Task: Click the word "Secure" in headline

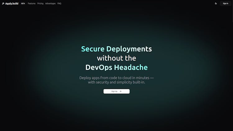Action: [93, 49]
